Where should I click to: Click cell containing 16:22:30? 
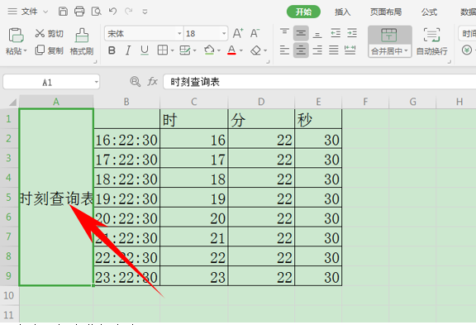pos(126,139)
